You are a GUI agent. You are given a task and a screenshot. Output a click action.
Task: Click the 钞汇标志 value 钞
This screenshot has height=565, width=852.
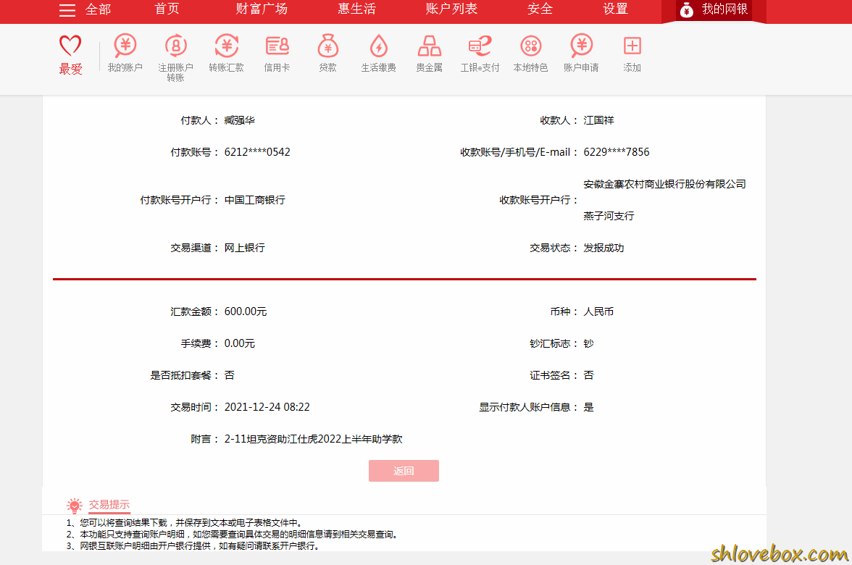tap(588, 343)
